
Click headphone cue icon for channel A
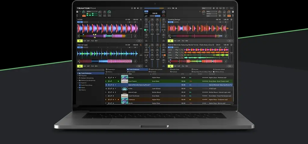[146, 41]
